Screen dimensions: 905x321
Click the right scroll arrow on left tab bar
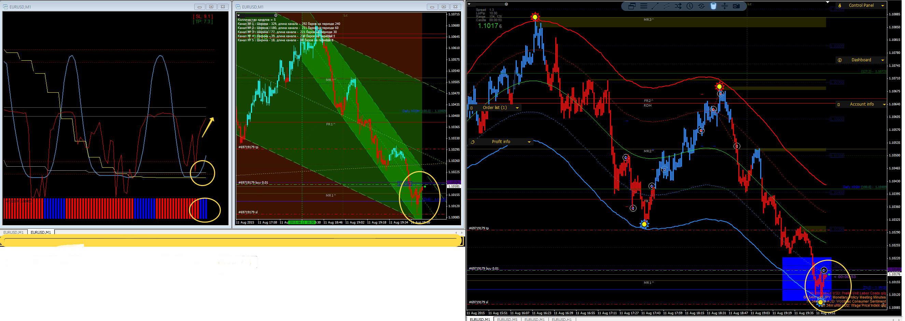[461, 233]
